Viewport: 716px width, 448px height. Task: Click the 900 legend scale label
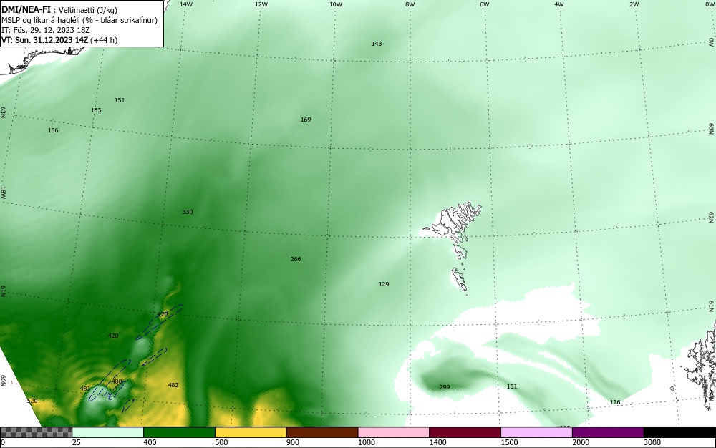[293, 442]
